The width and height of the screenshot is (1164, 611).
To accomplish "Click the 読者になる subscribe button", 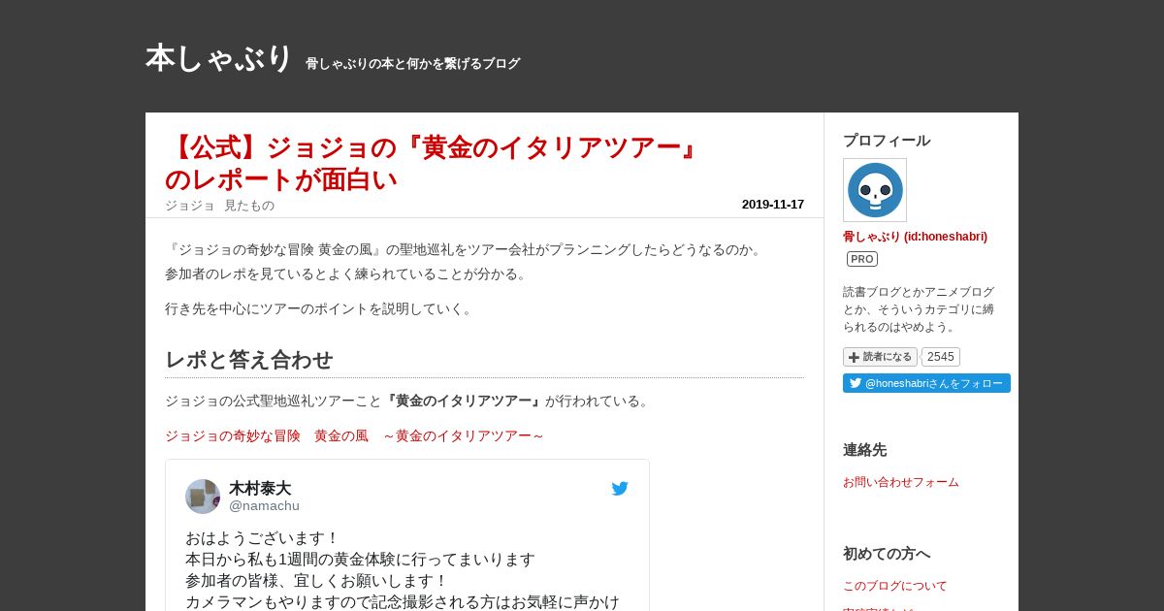I will click(x=880, y=357).
